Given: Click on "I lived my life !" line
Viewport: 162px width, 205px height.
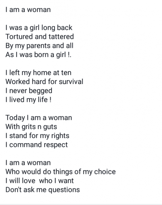Looking at the screenshot, I should pyautogui.click(x=28, y=100).
